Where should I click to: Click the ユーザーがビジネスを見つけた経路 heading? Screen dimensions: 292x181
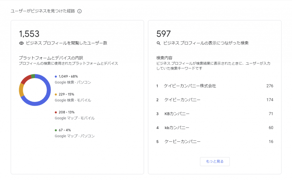click(43, 11)
